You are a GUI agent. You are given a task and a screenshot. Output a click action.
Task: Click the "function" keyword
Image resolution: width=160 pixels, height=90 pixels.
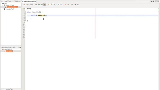[34, 15]
